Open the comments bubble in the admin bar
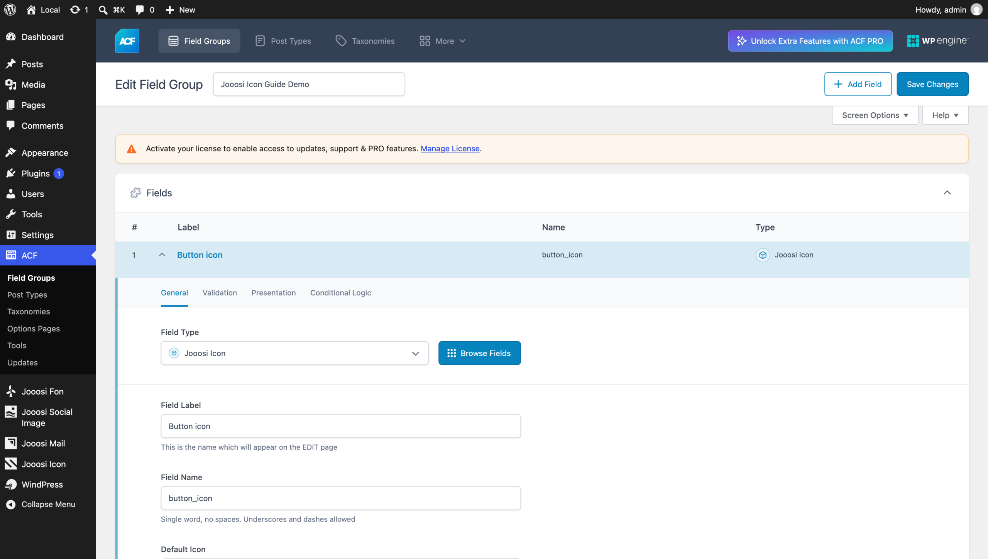 (x=145, y=10)
